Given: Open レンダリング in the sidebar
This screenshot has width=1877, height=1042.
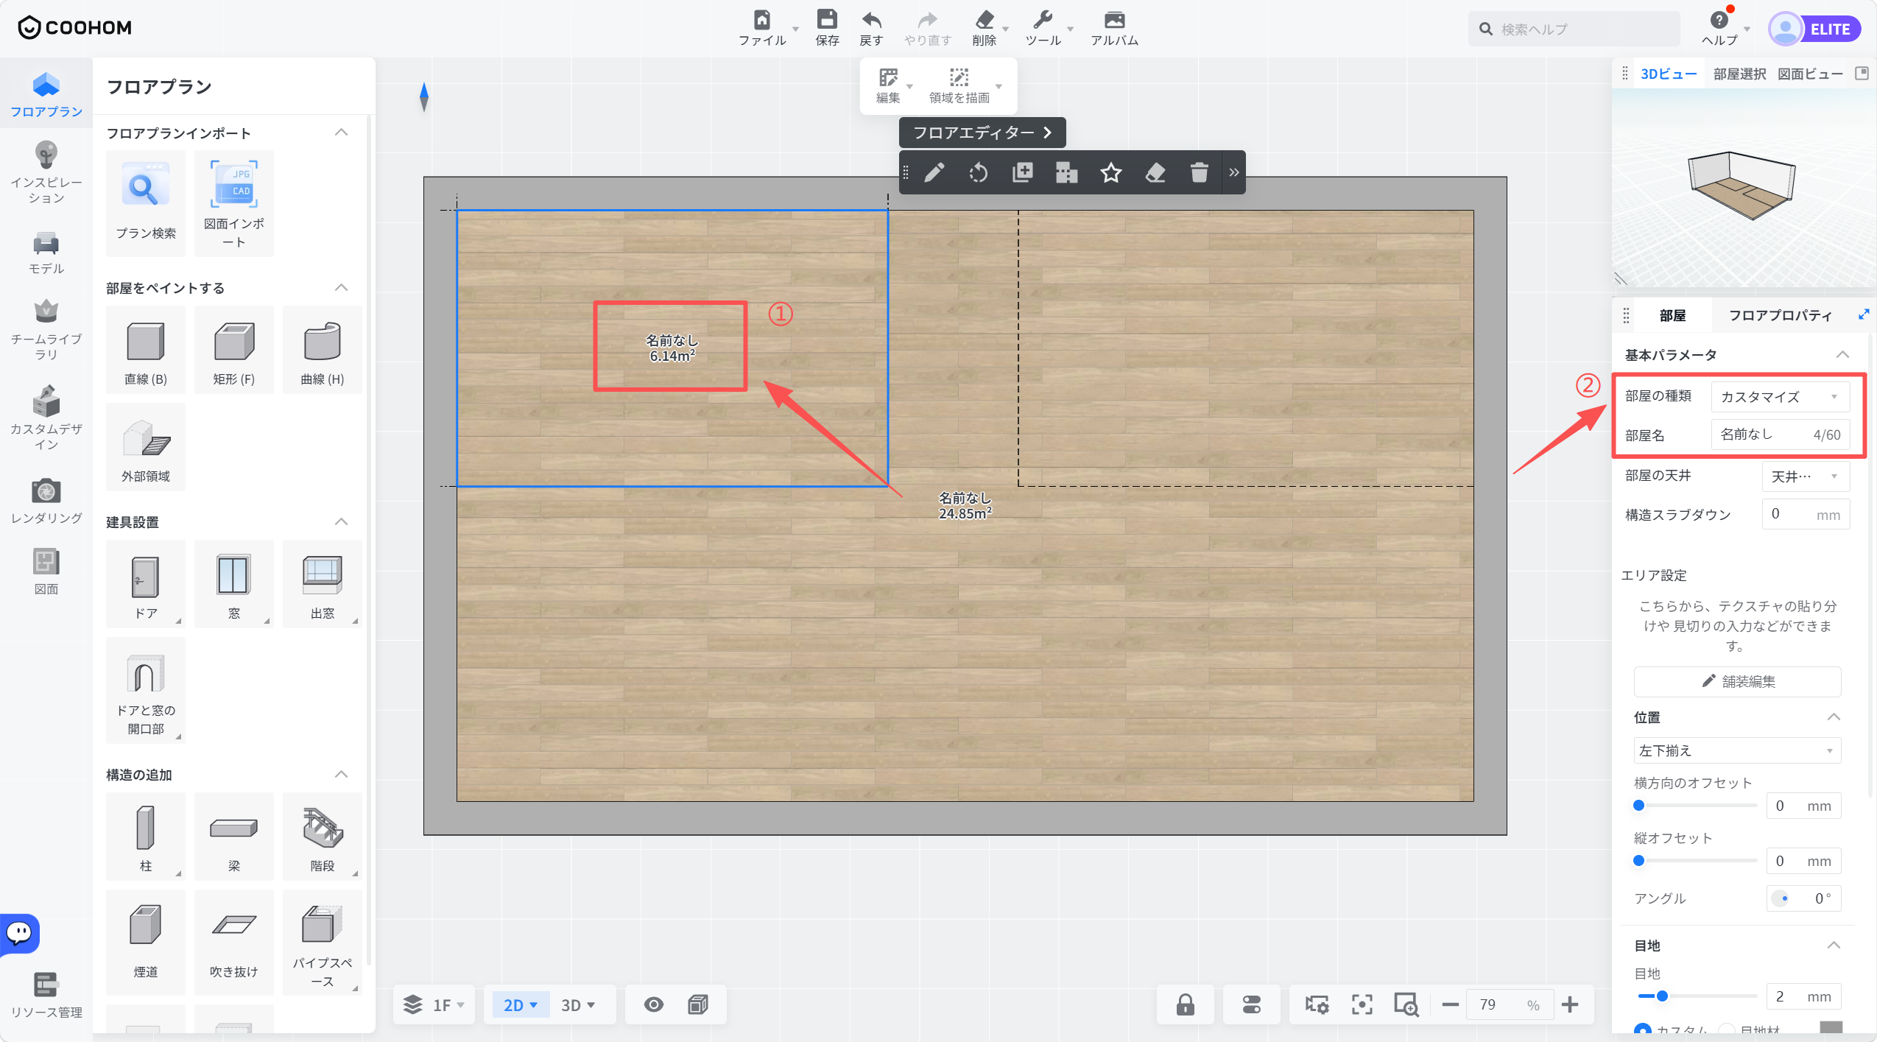Looking at the screenshot, I should (46, 502).
